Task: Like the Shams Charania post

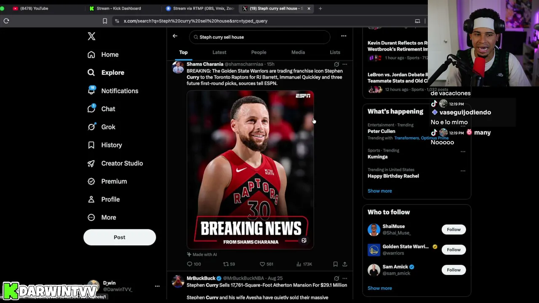Action: pyautogui.click(x=266, y=264)
